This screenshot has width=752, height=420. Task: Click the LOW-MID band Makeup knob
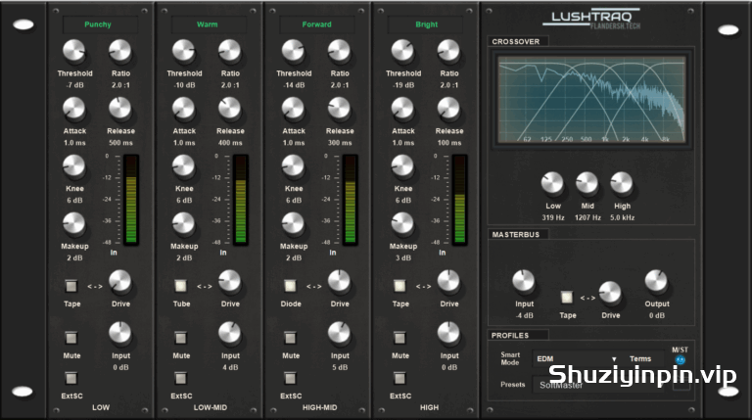183,223
